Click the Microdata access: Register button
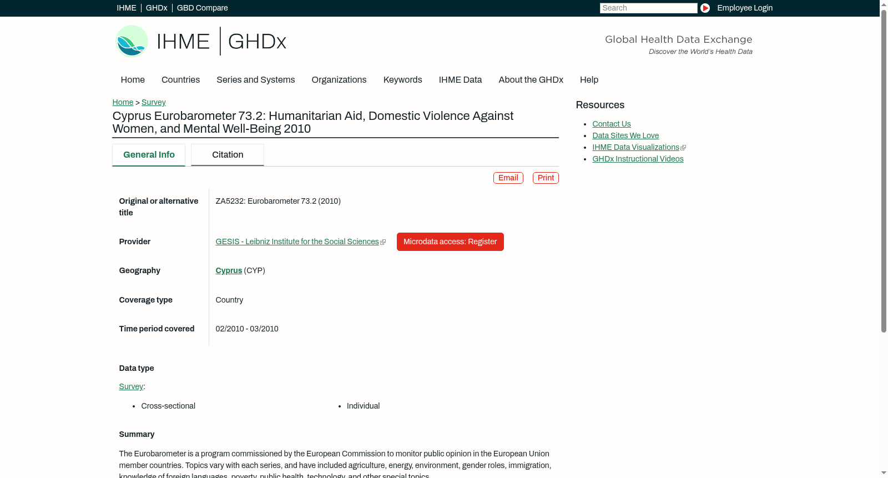 coord(450,241)
